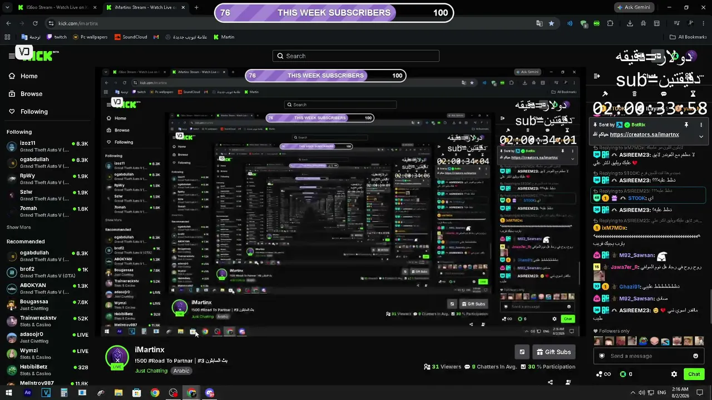
Task: Unpin the pinned BotRix message
Action: click(x=686, y=125)
